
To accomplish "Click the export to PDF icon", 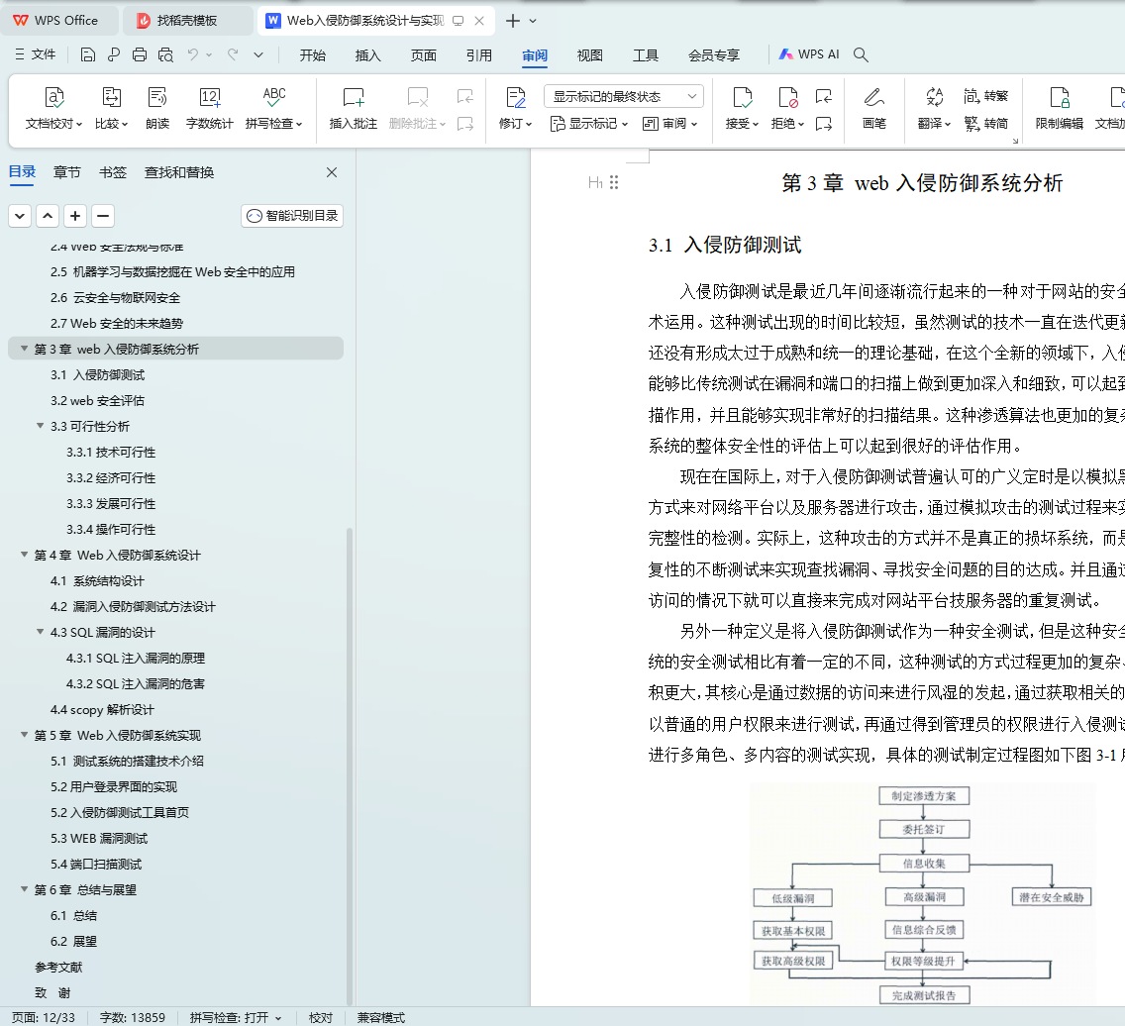I will (x=113, y=54).
